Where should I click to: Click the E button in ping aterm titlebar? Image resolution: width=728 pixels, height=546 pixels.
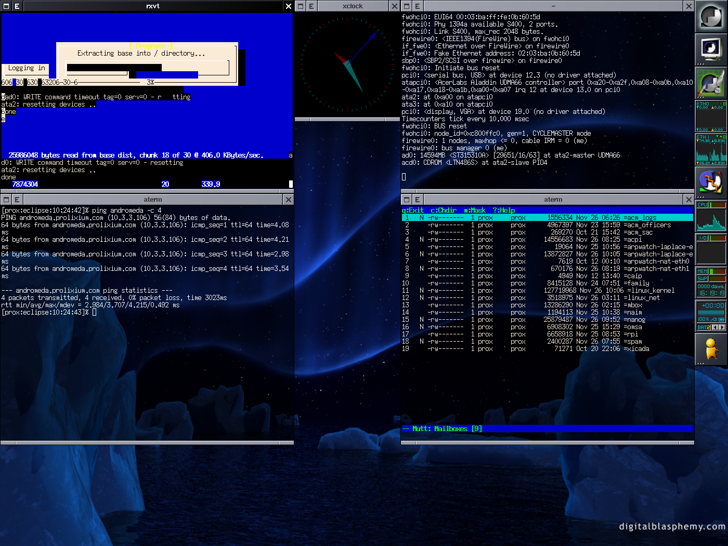click(x=17, y=200)
